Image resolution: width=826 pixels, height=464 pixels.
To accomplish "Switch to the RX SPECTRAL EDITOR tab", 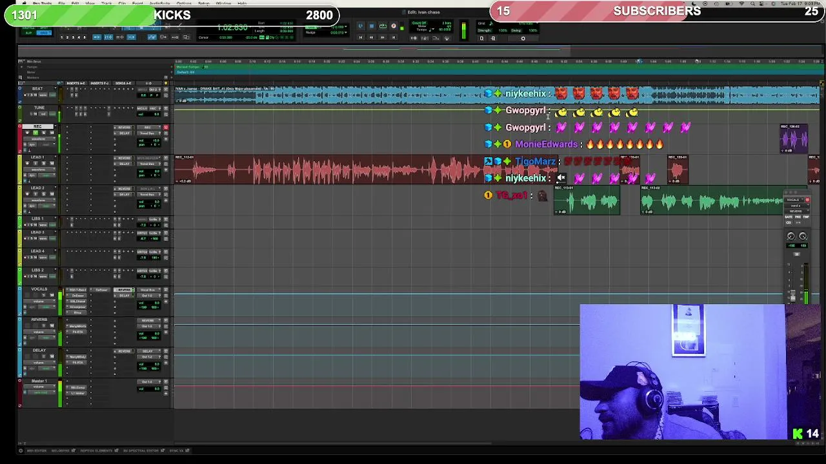I will coord(141,450).
